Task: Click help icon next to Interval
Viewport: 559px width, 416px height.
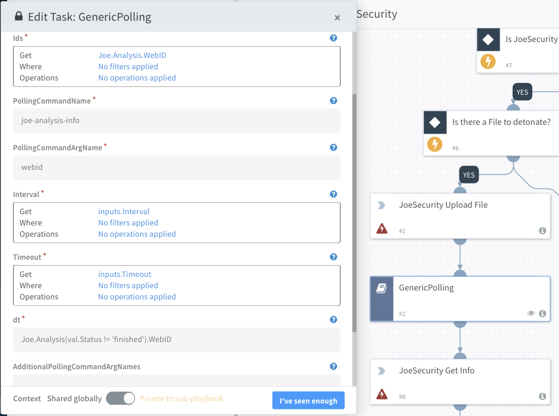Action: coord(333,194)
